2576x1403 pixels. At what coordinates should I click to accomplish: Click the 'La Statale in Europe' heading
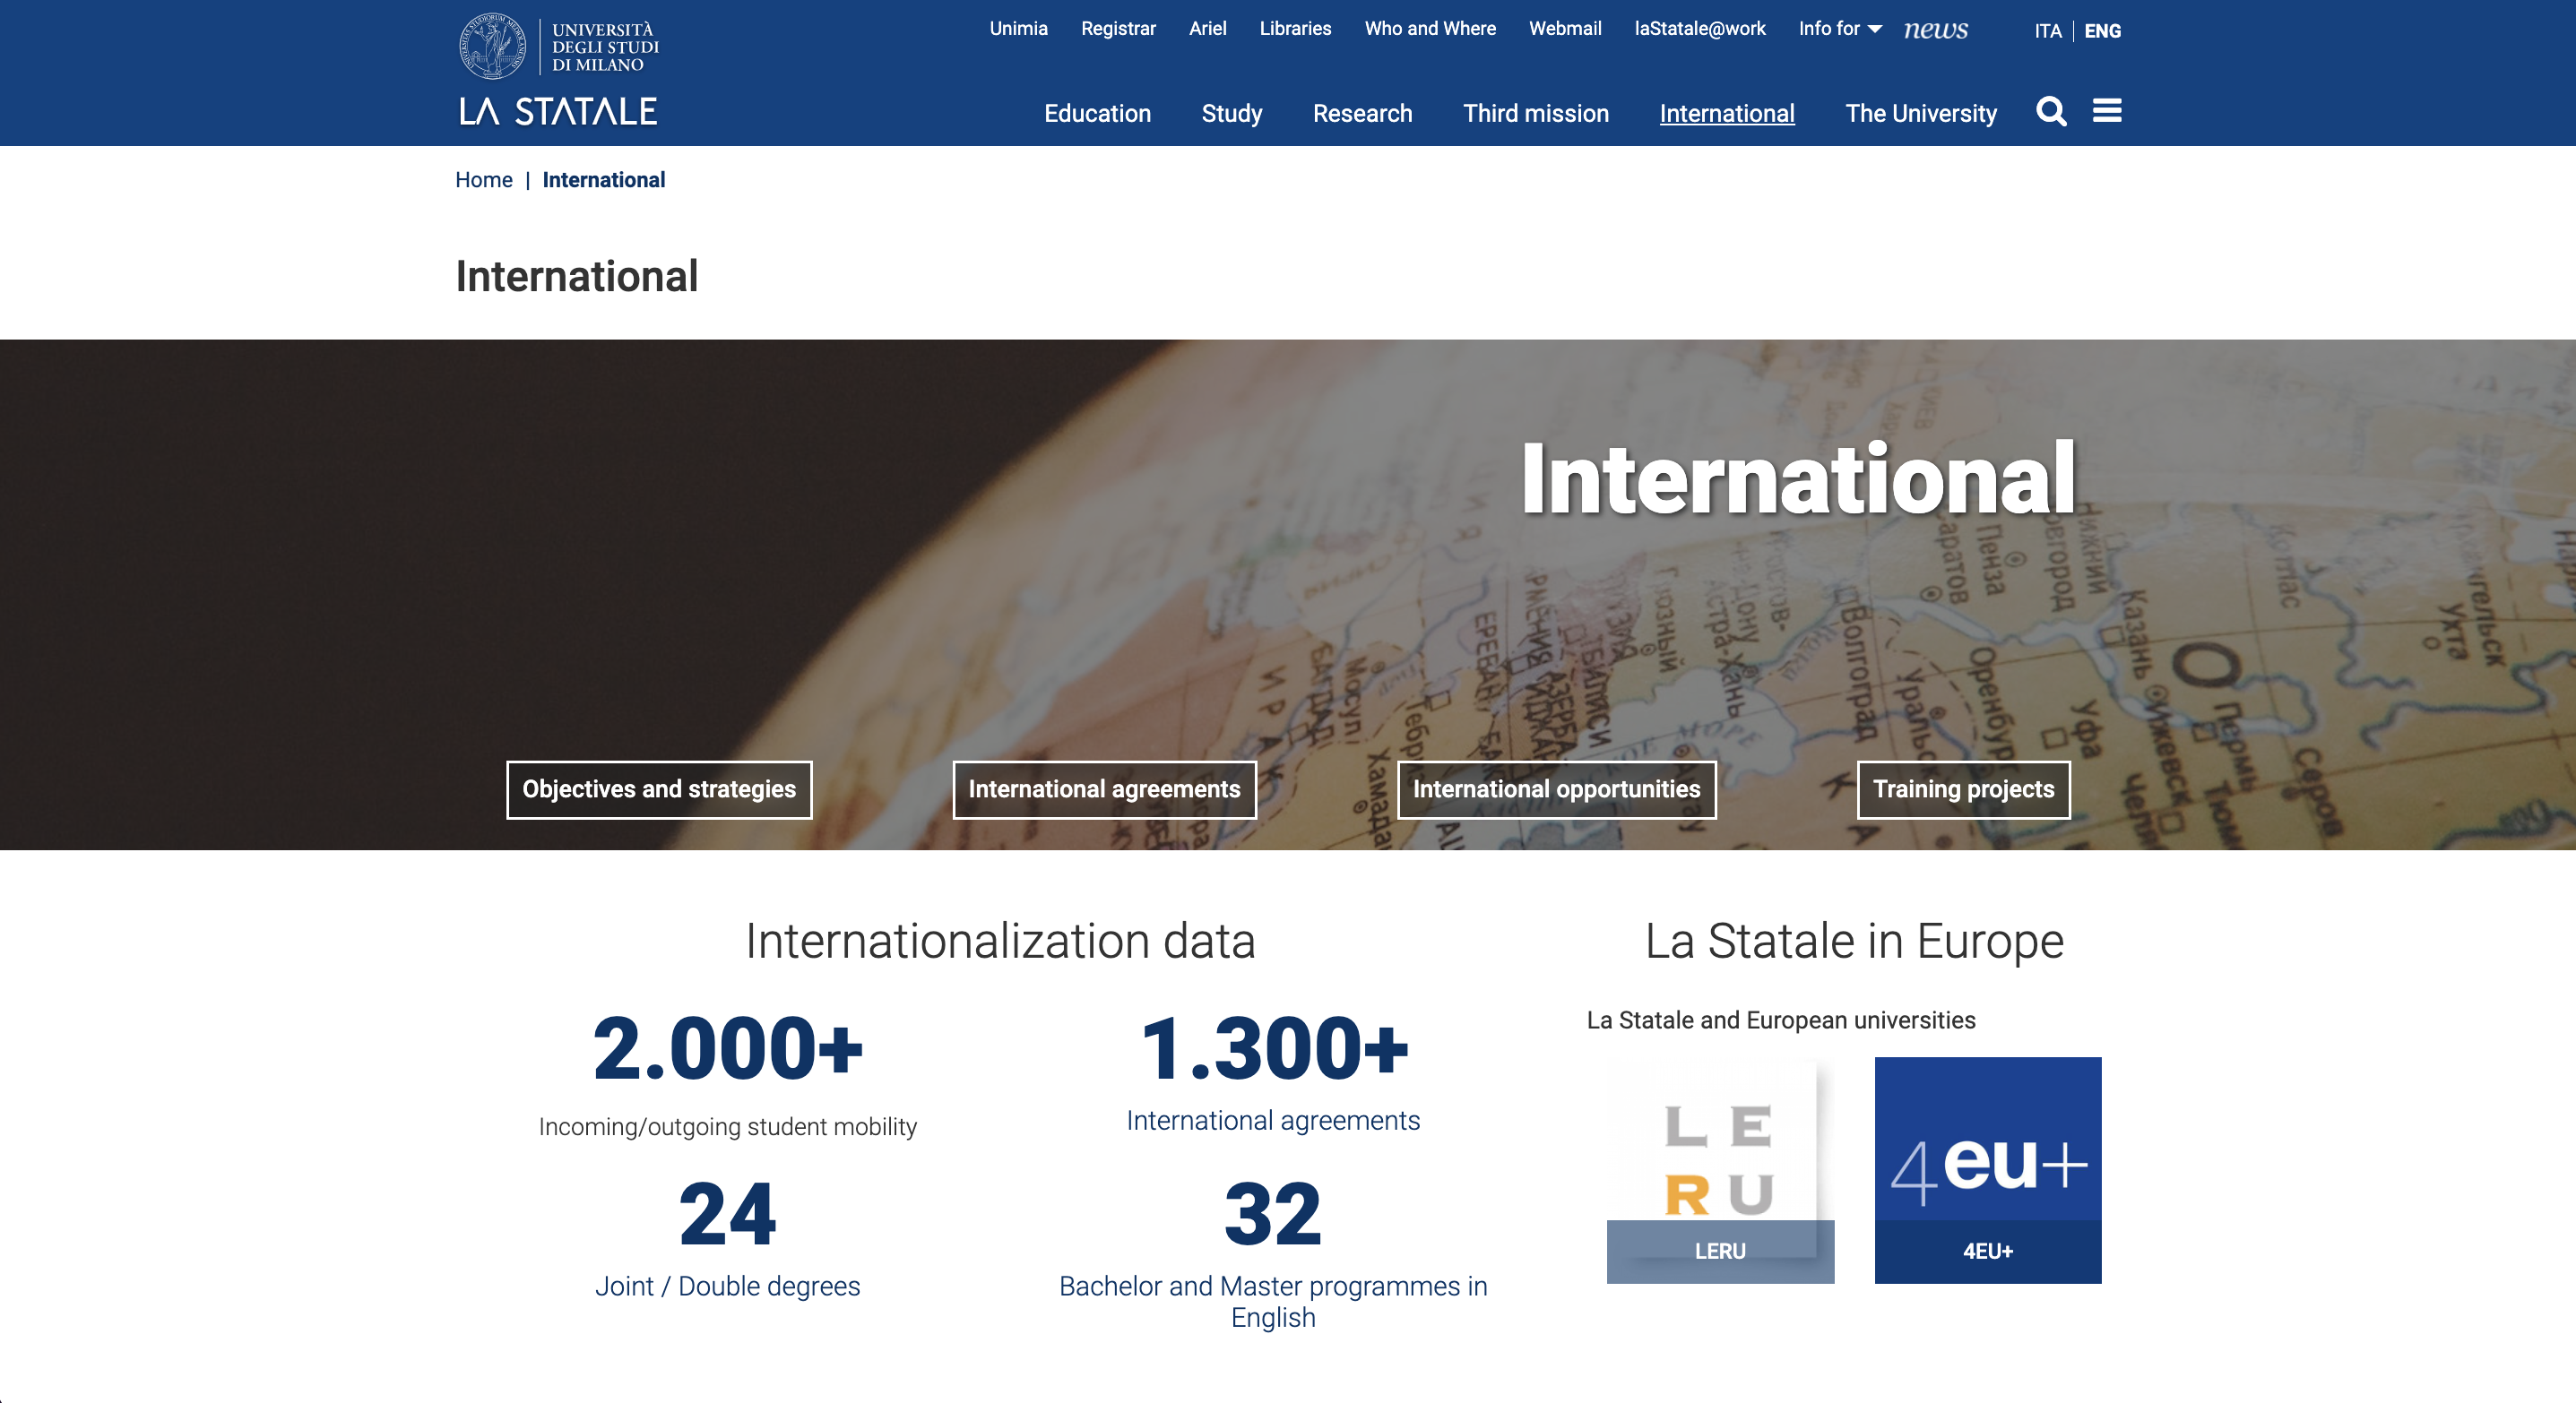pos(1854,942)
